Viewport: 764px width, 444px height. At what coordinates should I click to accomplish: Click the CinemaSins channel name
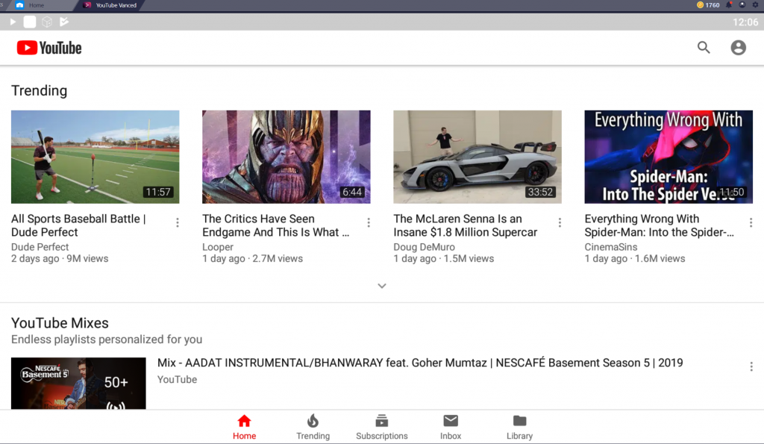pos(610,247)
